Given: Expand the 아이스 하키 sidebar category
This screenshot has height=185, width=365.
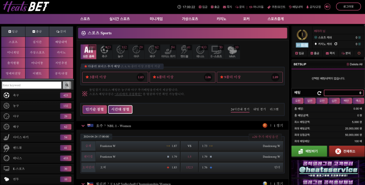Looking at the screenshot, I should click(x=37, y=137).
